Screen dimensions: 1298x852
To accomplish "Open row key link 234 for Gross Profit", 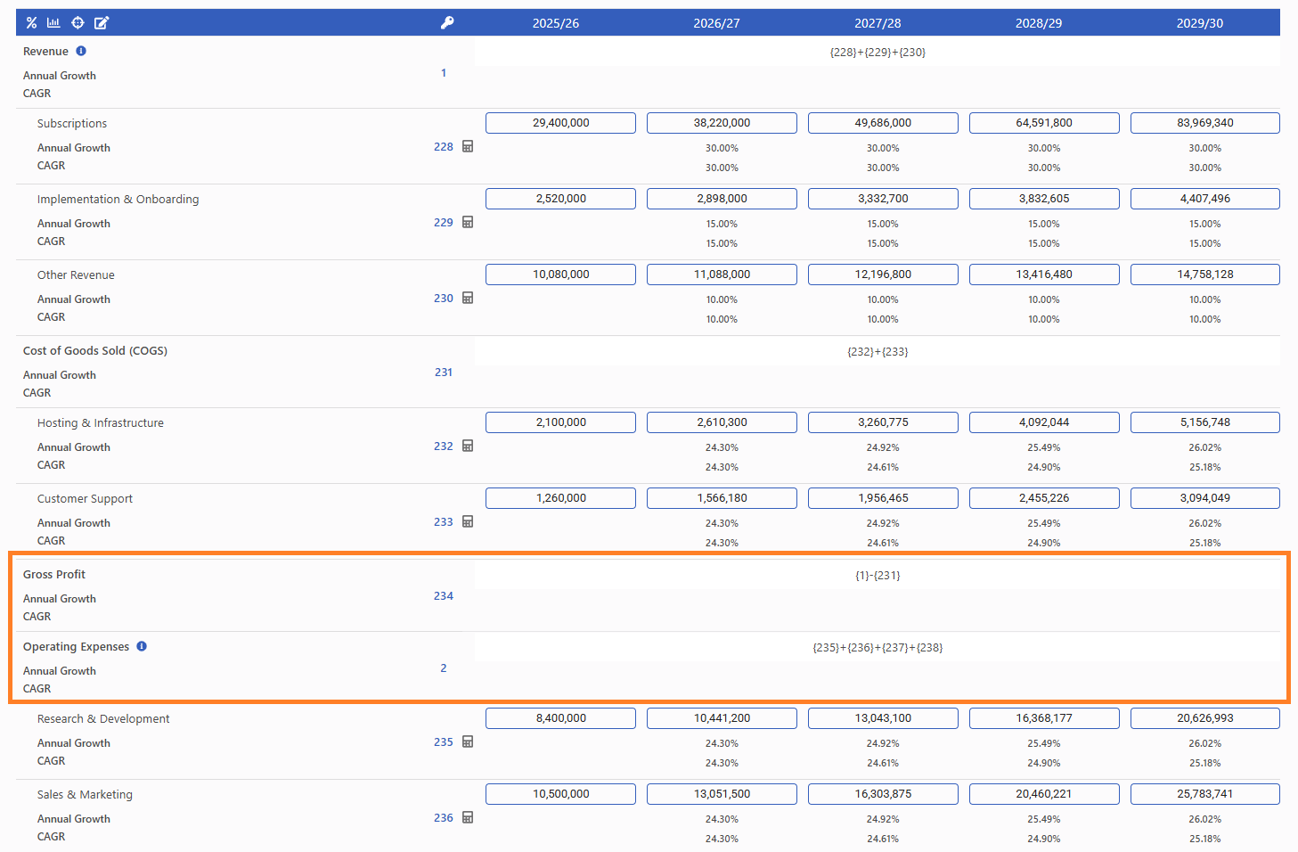I will tap(444, 596).
